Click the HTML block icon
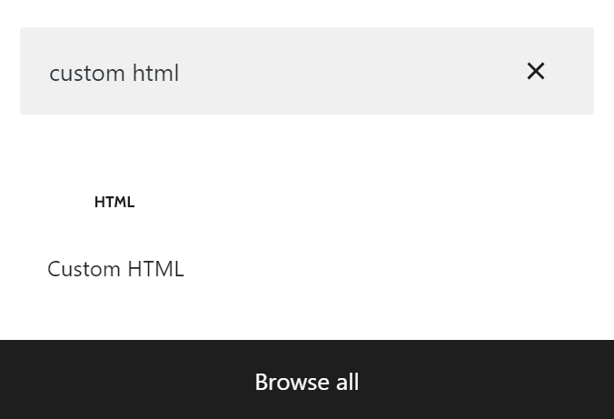614x419 pixels. [x=114, y=203]
